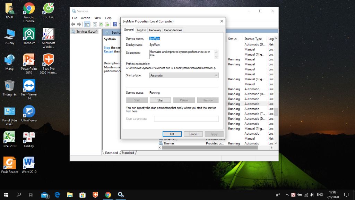Open Cốc Cốc browser desktop icon

49,11
